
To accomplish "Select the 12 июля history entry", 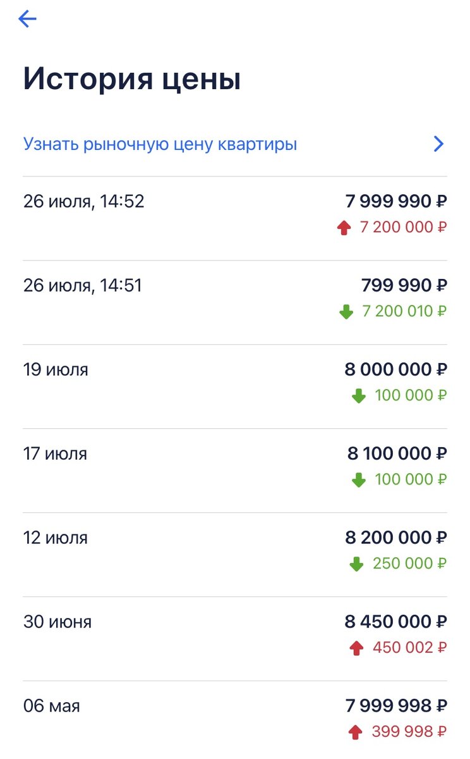I will [x=56, y=538].
